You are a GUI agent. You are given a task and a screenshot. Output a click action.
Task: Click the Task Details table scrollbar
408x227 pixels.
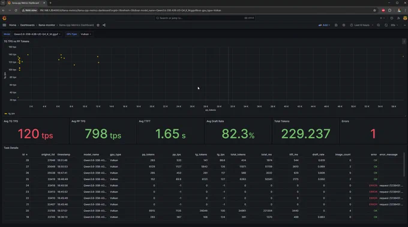pos(404,165)
